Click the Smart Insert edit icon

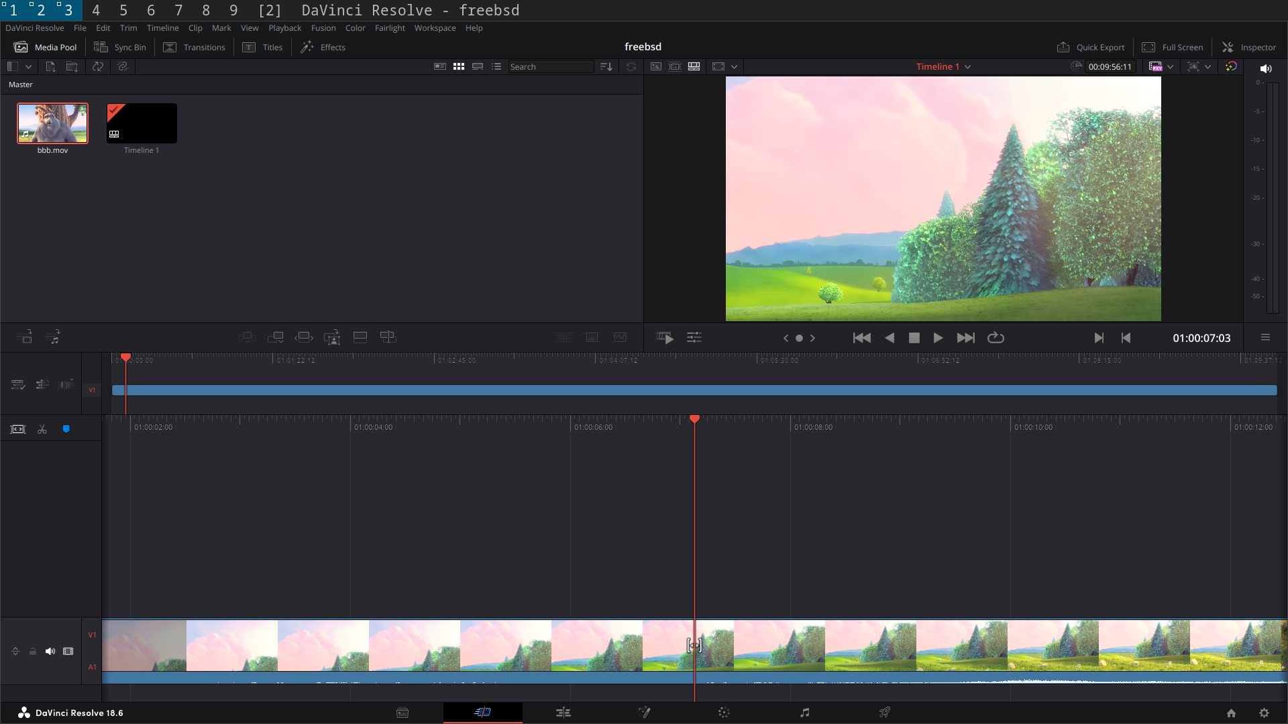tap(248, 337)
